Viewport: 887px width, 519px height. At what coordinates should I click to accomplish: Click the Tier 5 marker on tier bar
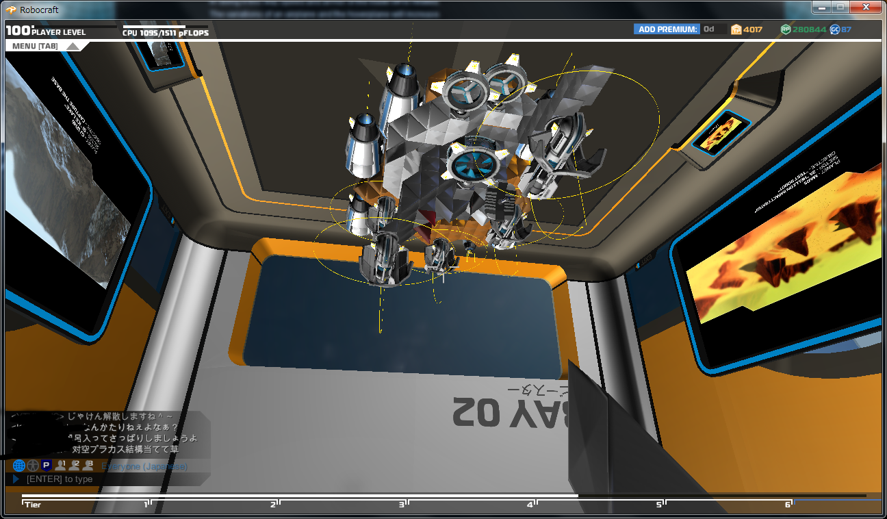coord(660,505)
